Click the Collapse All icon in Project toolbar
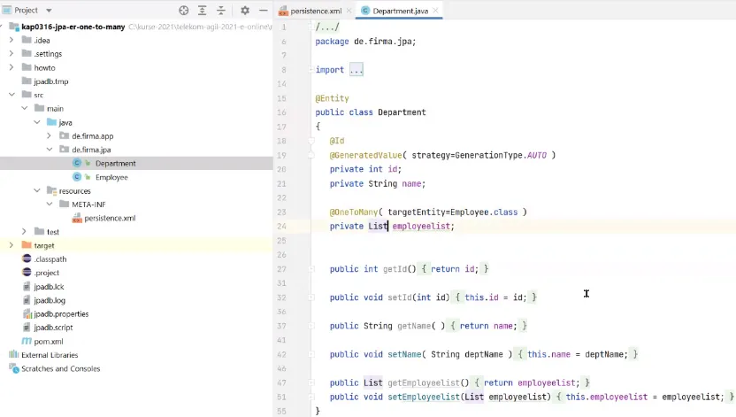This screenshot has height=417, width=736. pos(221,11)
